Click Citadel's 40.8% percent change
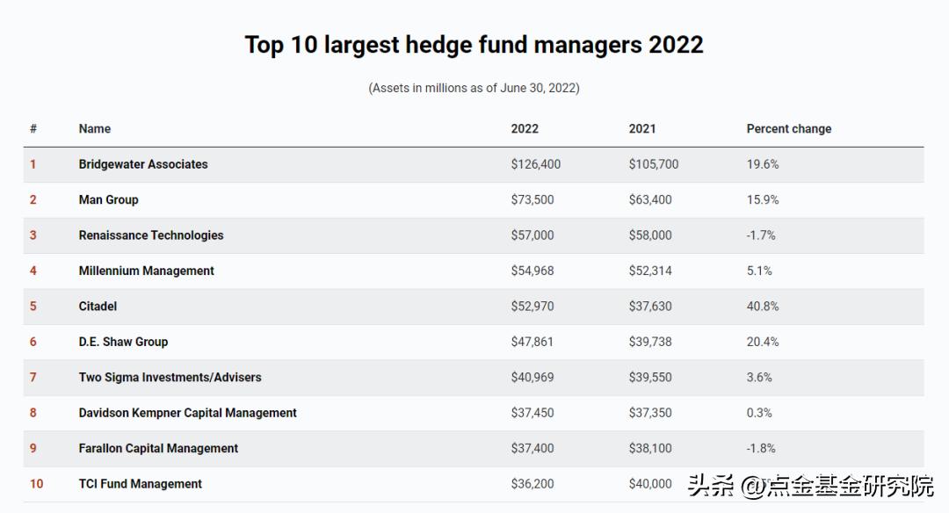This screenshot has width=949, height=513. click(763, 307)
